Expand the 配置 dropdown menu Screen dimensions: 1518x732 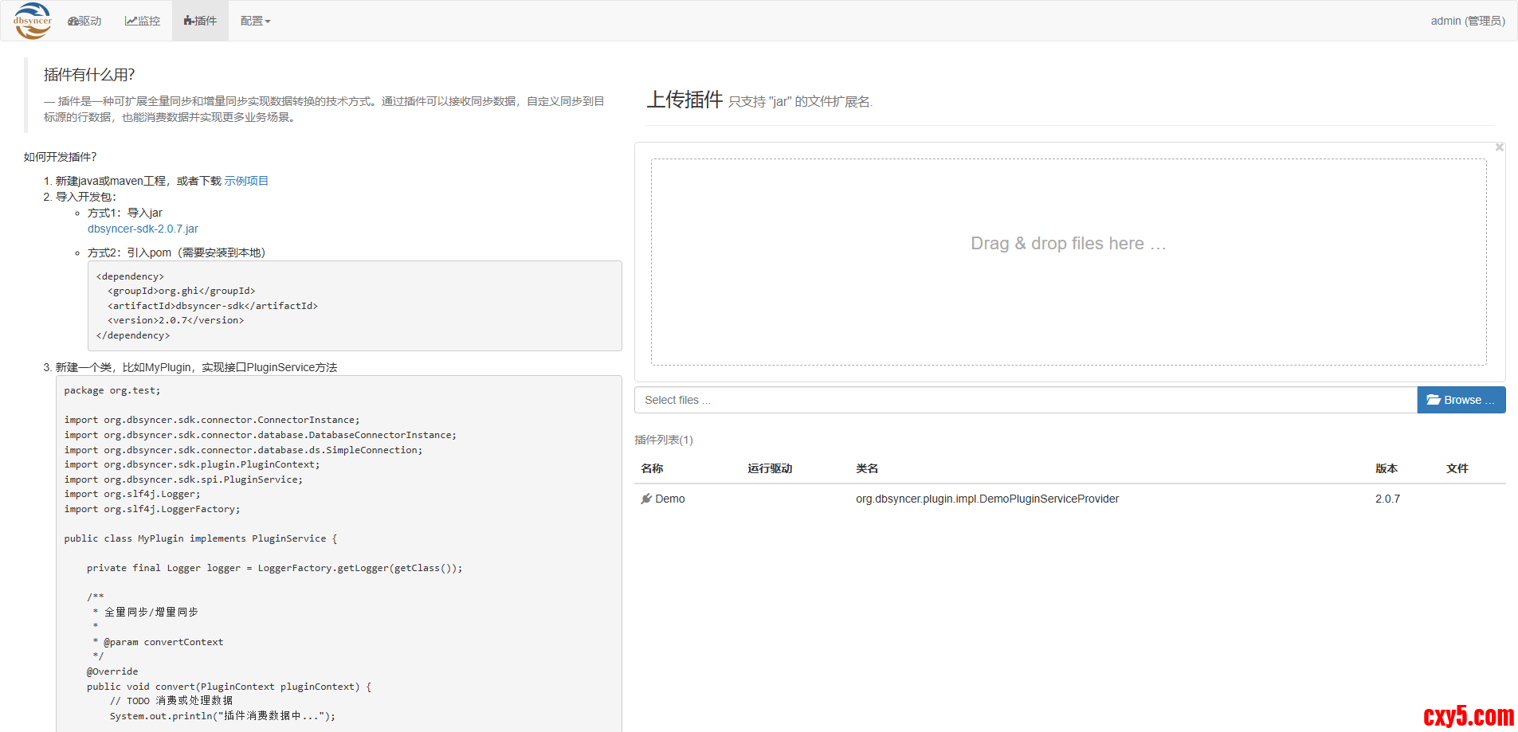tap(255, 21)
